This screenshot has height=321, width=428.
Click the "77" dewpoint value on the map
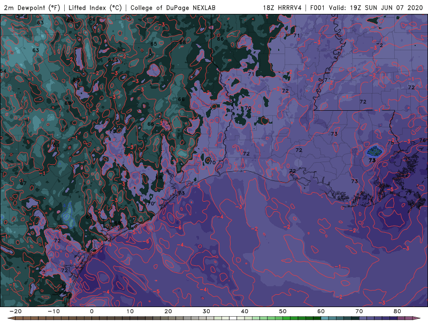tap(409, 193)
